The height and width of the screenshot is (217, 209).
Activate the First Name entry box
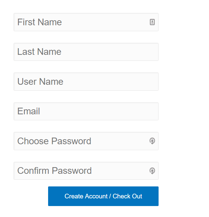86,22
